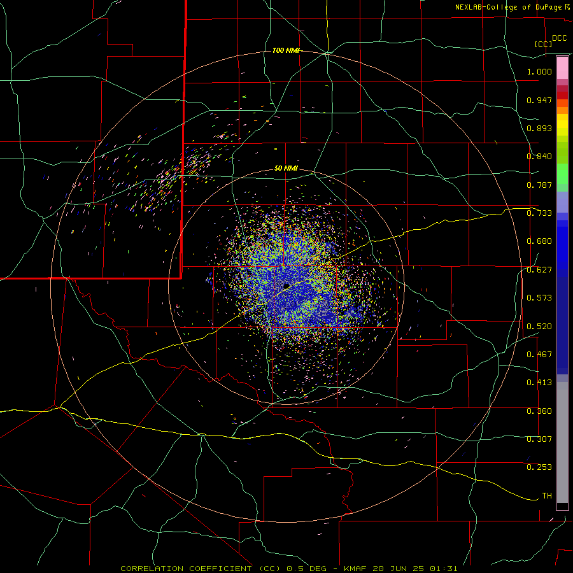
Task: Click CORRELATION COEFFICIENT title text
Action: 186,569
